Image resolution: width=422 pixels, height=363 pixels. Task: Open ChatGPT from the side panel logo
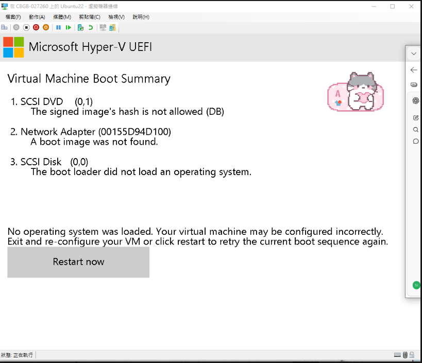415,100
